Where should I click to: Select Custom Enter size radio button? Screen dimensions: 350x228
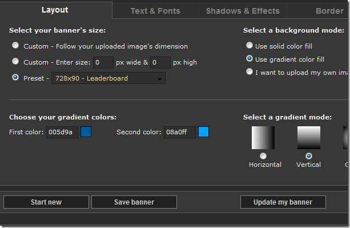[15, 61]
